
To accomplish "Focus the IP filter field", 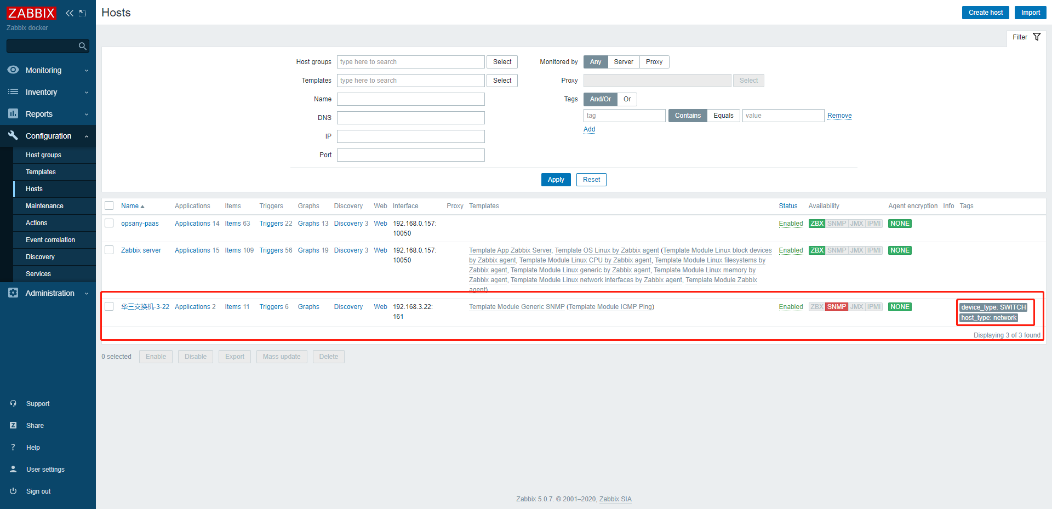I will [411, 136].
